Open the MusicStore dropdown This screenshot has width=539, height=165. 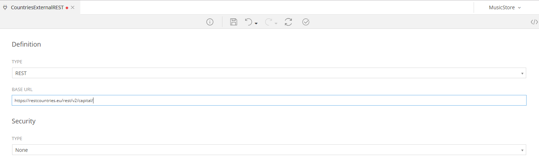505,7
